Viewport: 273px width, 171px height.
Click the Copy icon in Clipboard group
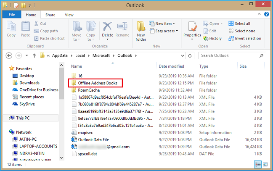tap(11, 26)
